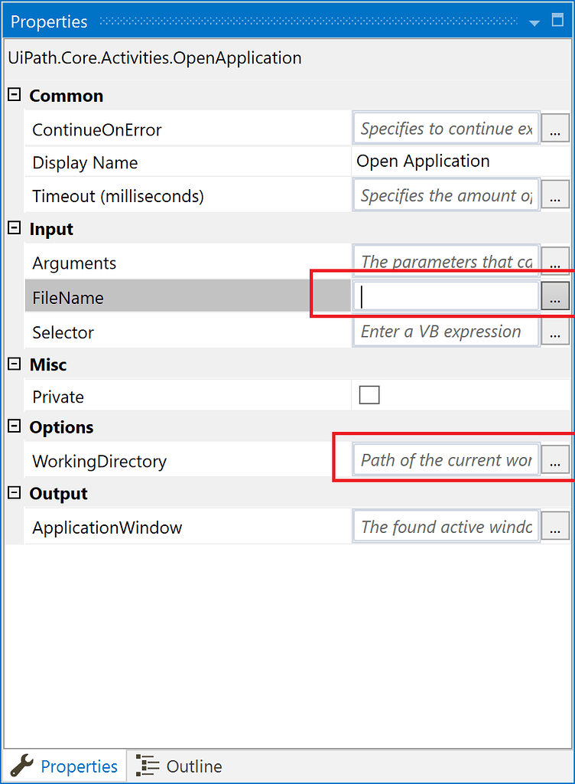Open file browser via FileName ellipsis button
Screen dimensions: 575x784
(x=556, y=296)
